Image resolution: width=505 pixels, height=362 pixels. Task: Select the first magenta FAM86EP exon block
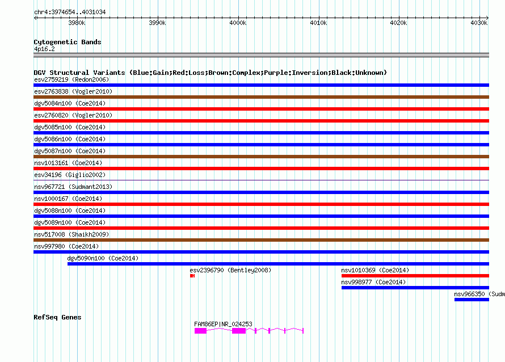pos(200,331)
